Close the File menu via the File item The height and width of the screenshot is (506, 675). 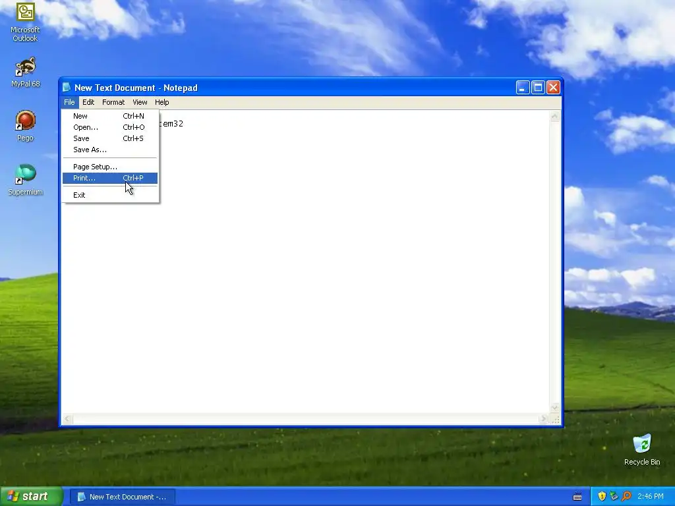69,102
